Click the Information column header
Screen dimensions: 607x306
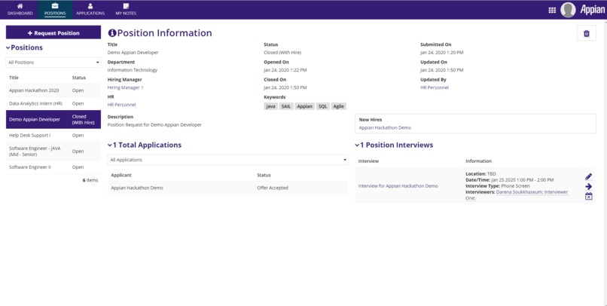[x=478, y=161]
